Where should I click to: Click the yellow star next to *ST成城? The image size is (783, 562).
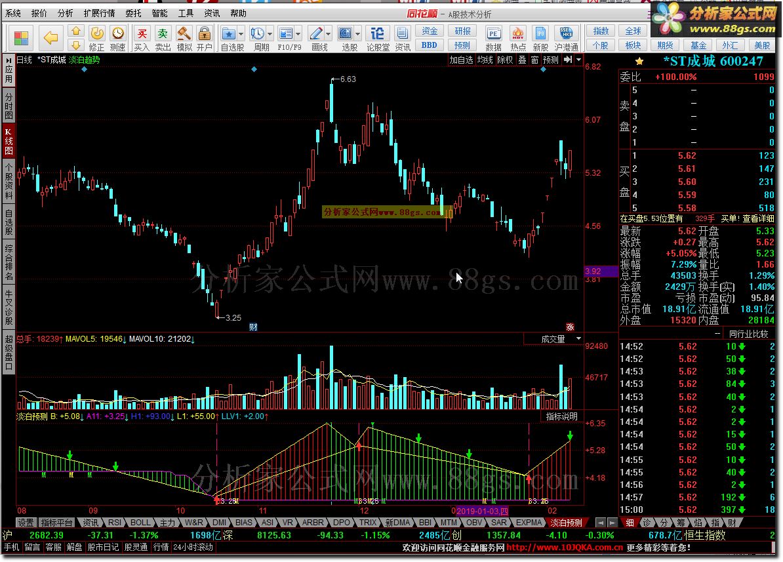639,62
